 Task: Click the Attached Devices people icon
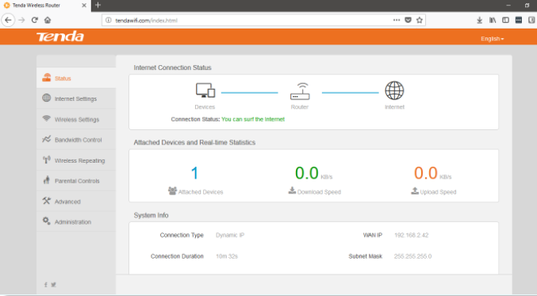172,190
